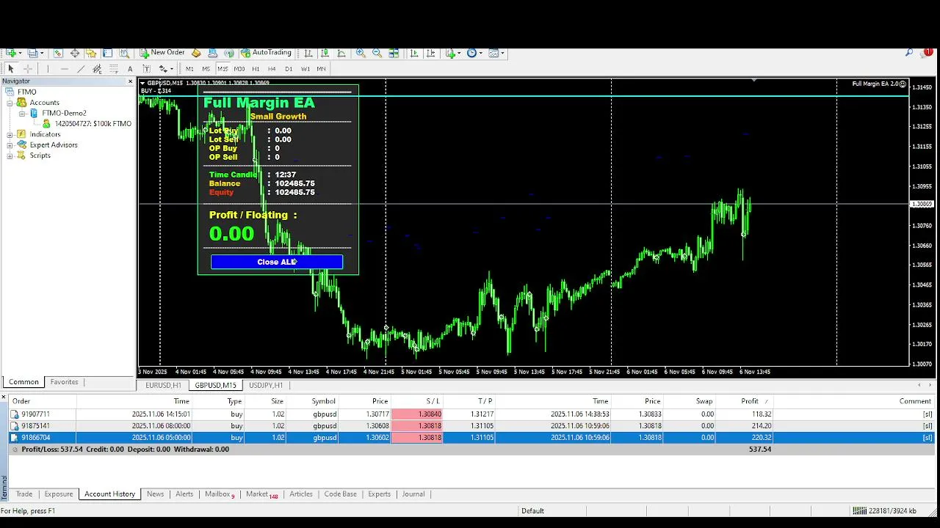Select the Equidistant Channel tool
This screenshot has width=940, height=528.
(x=97, y=69)
